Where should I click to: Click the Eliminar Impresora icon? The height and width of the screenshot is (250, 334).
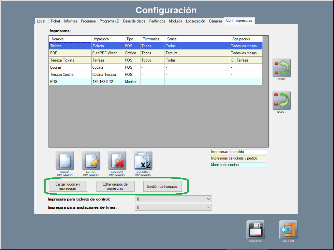coord(117,161)
